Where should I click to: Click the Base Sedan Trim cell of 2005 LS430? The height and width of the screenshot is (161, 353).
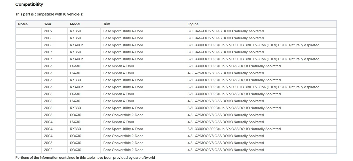point(143,101)
